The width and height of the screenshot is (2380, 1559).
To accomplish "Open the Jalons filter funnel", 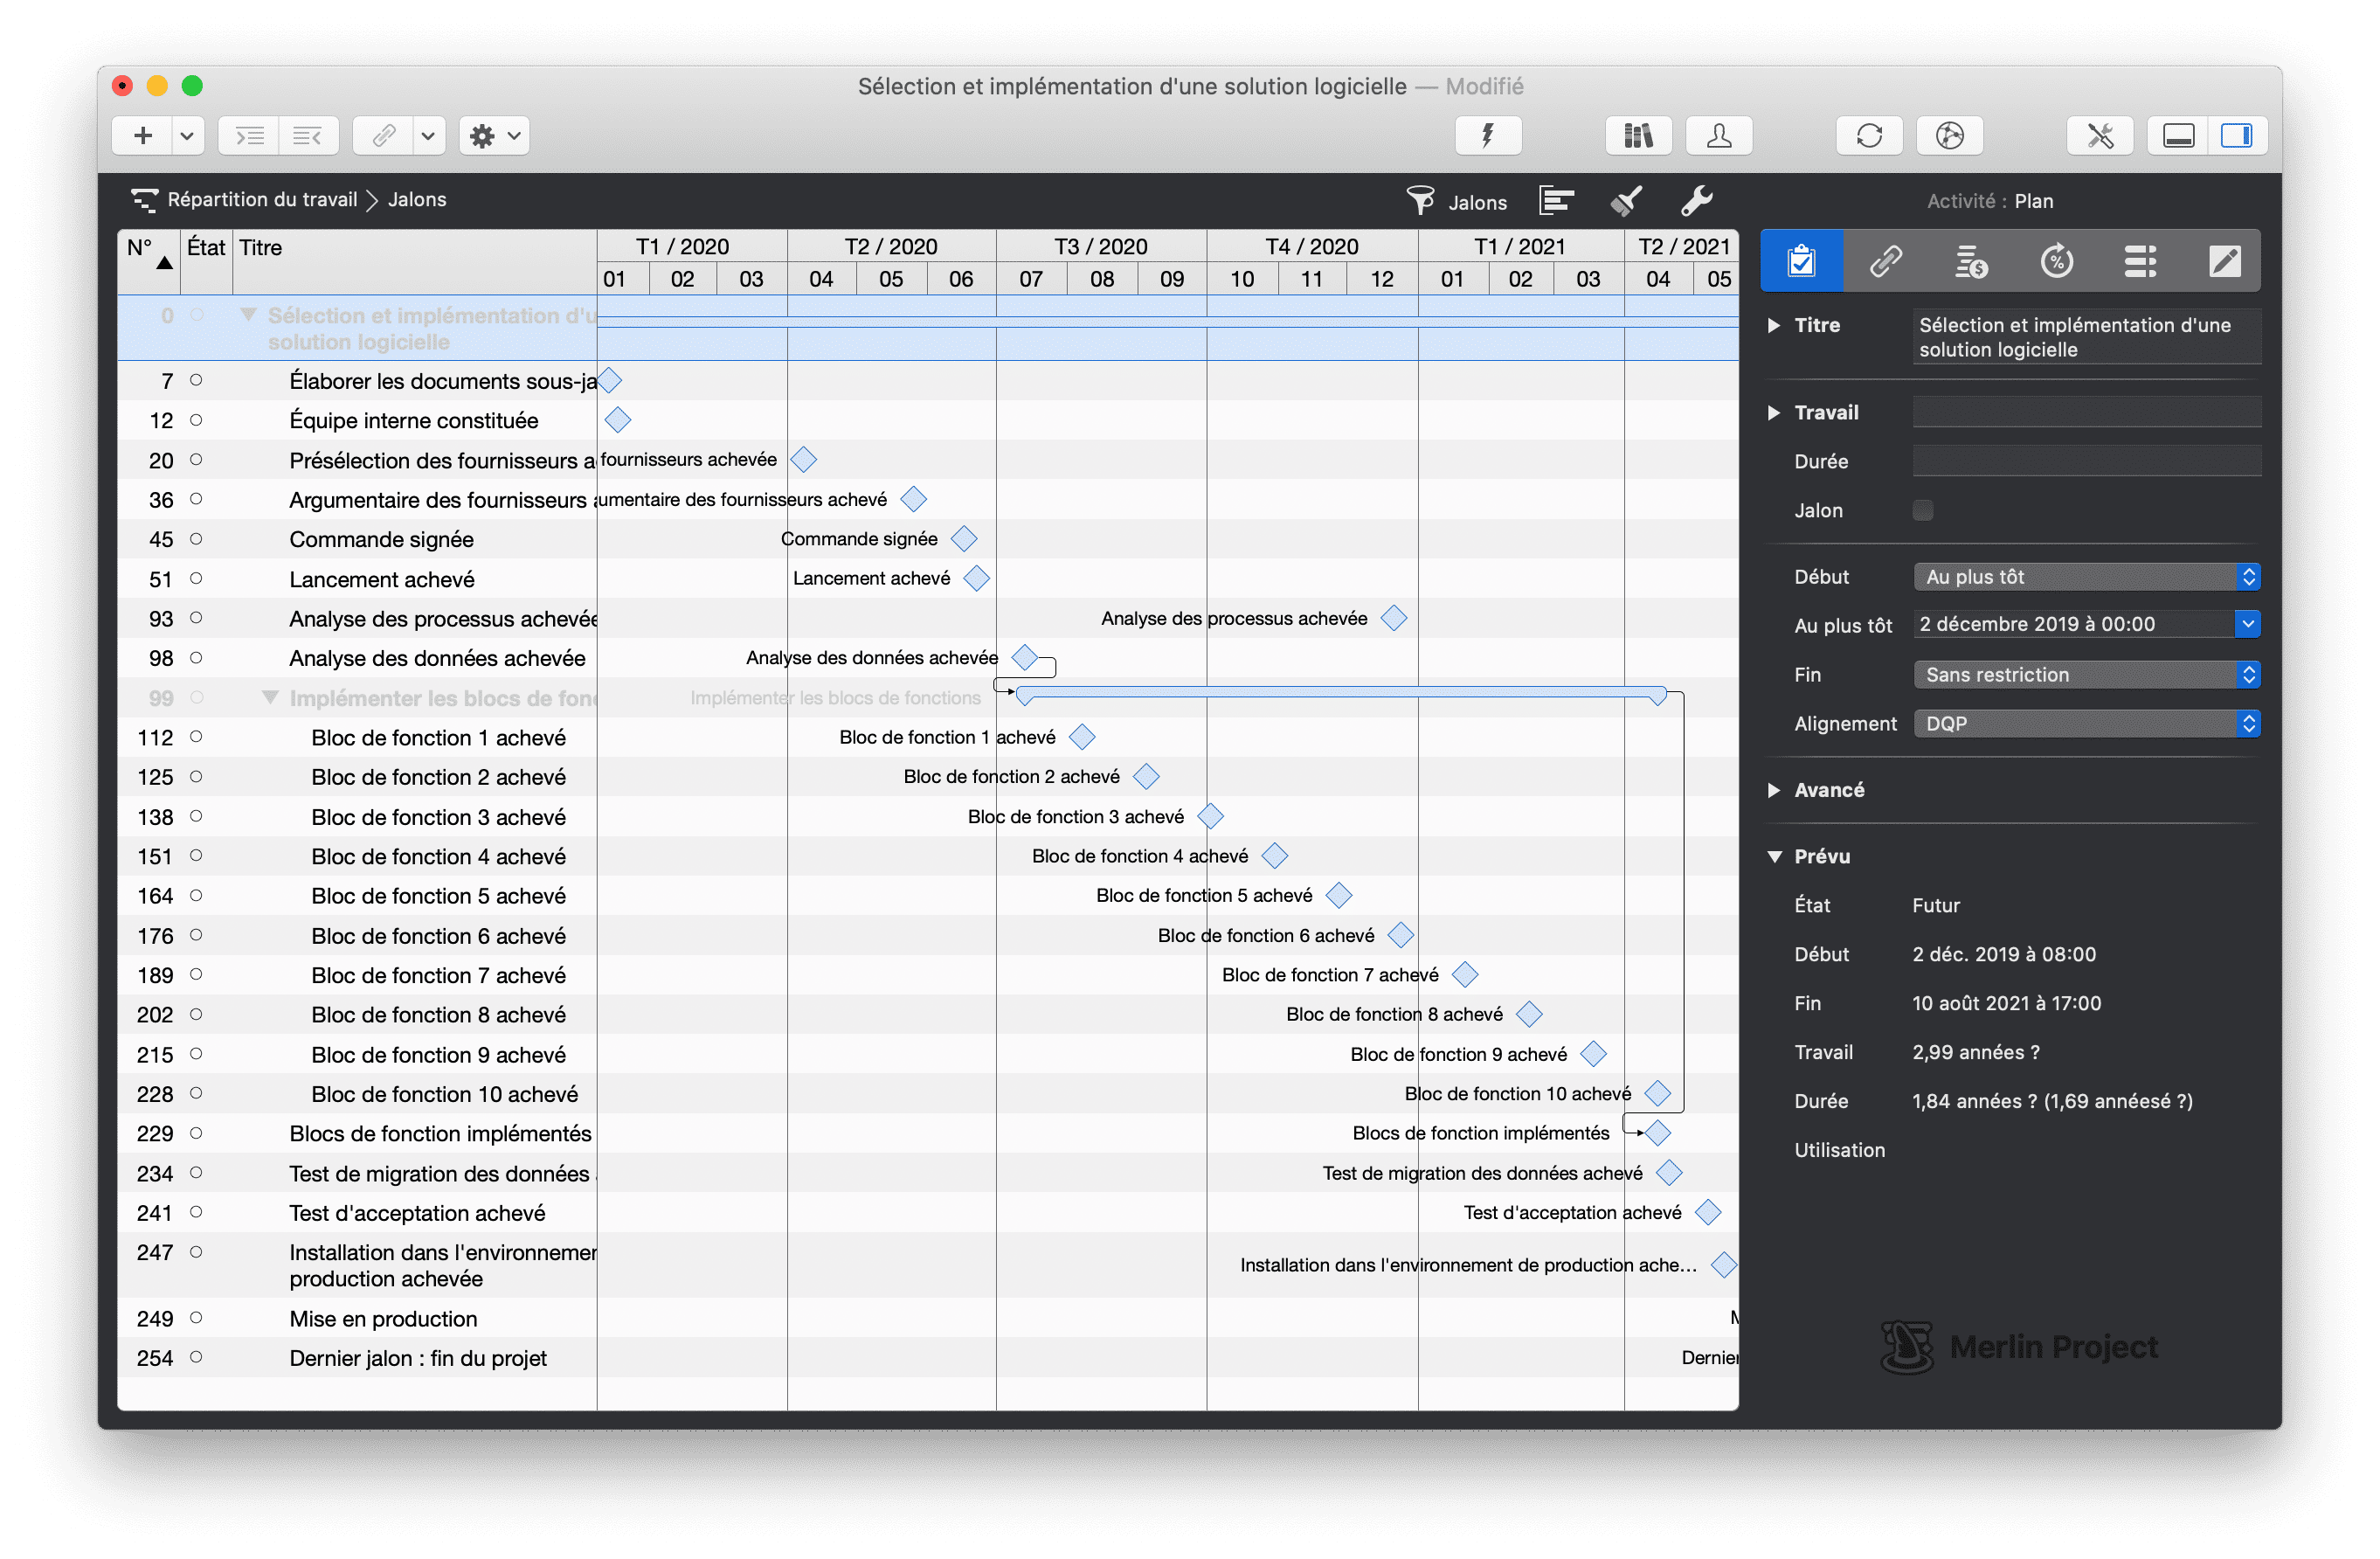I will [x=1419, y=200].
